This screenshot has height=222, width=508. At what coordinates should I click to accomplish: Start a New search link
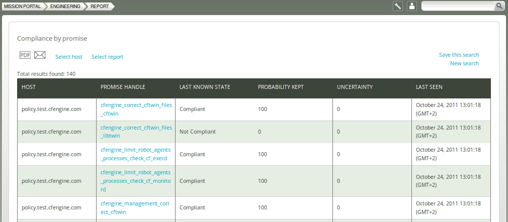tap(464, 63)
